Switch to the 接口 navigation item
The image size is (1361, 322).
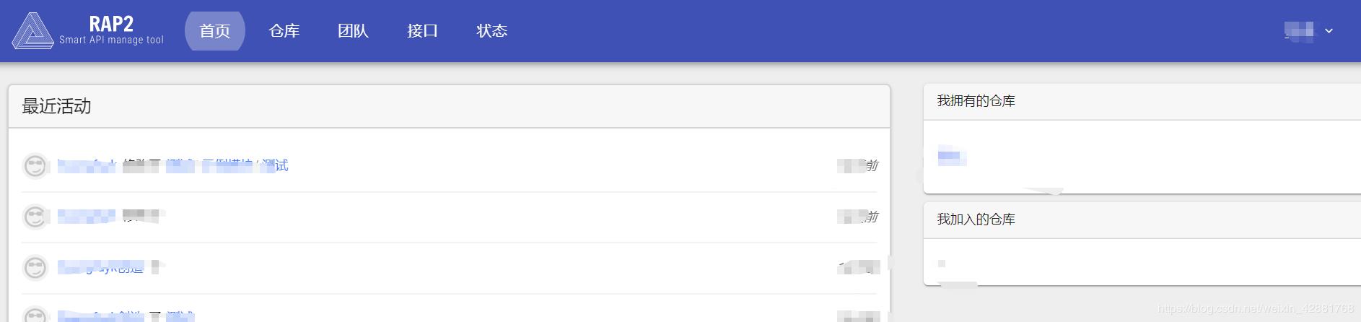point(423,31)
